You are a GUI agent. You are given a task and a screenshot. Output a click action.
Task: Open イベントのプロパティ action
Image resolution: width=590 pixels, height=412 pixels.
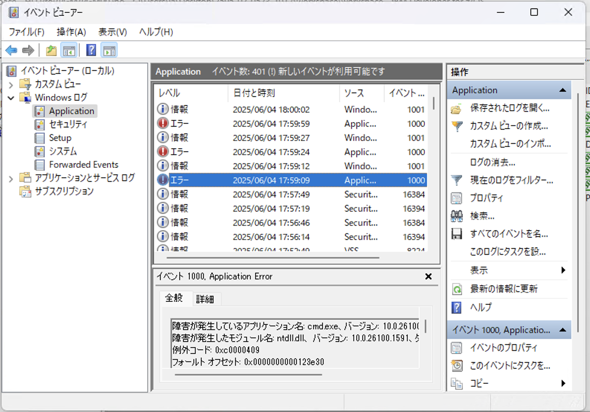point(504,348)
